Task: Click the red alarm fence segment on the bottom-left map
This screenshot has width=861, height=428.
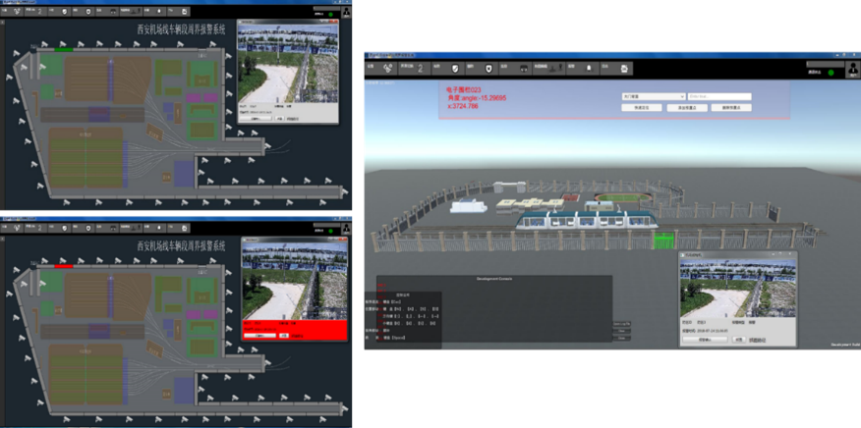Action: click(x=64, y=265)
